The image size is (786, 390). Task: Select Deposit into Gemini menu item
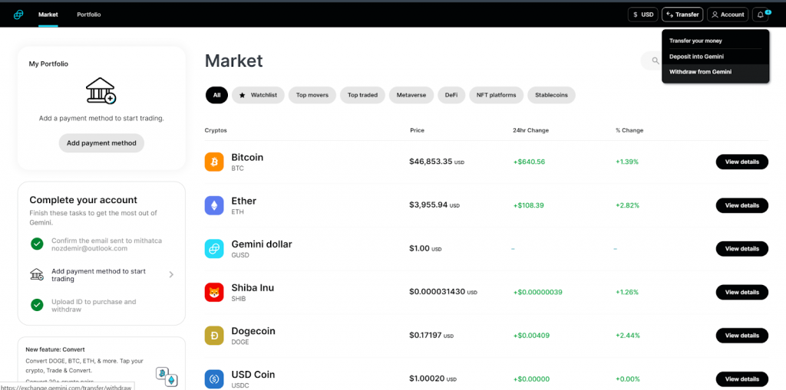click(x=715, y=57)
